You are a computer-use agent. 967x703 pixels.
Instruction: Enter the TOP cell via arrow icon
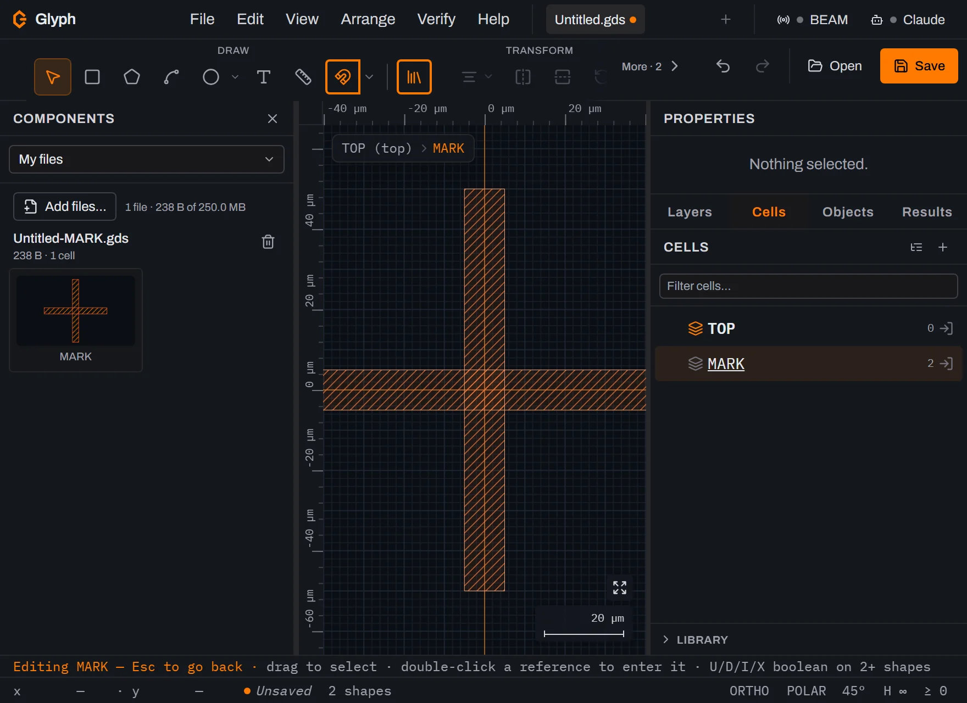(x=947, y=328)
